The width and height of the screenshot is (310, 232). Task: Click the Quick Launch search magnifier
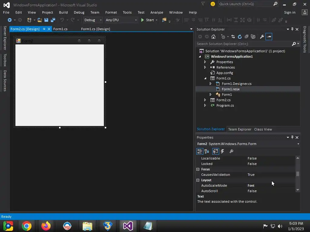[275, 4]
